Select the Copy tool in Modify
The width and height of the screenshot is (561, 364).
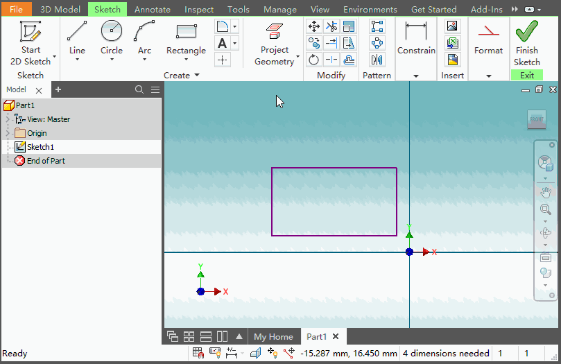[313, 43]
